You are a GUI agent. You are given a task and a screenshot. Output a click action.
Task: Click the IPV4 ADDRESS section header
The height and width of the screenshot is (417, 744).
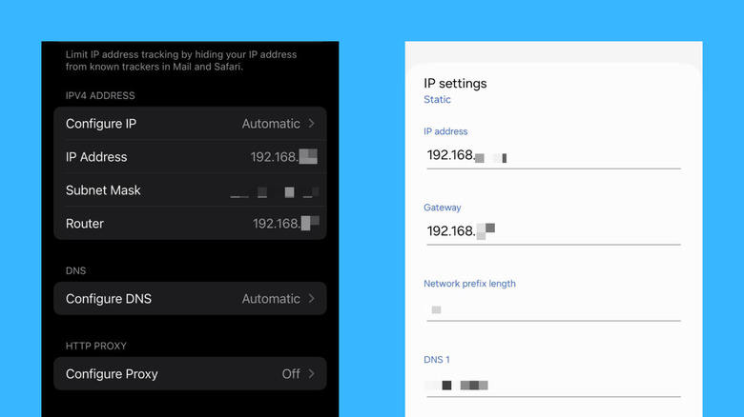(x=100, y=96)
